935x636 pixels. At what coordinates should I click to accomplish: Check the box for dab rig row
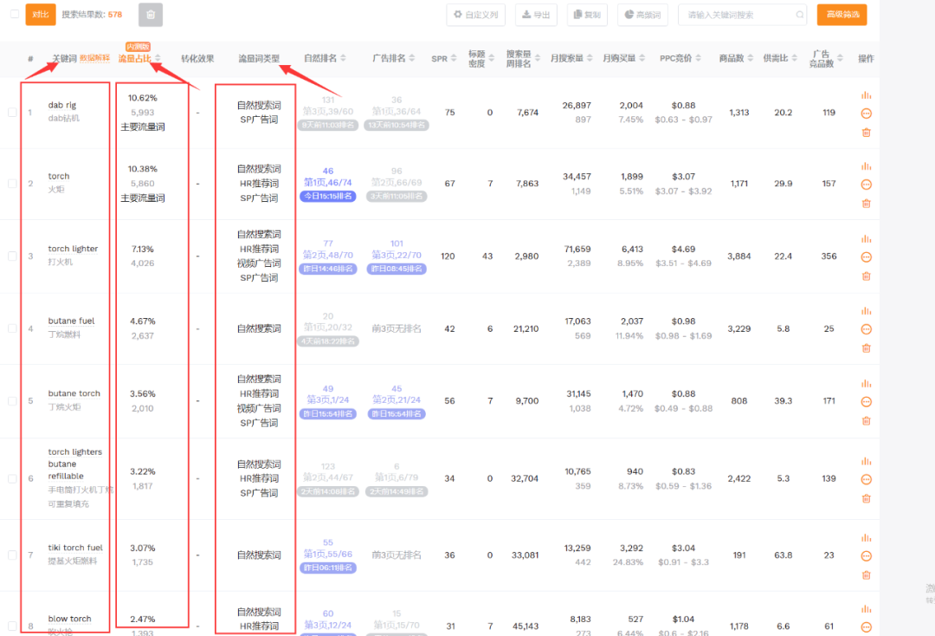click(x=12, y=112)
